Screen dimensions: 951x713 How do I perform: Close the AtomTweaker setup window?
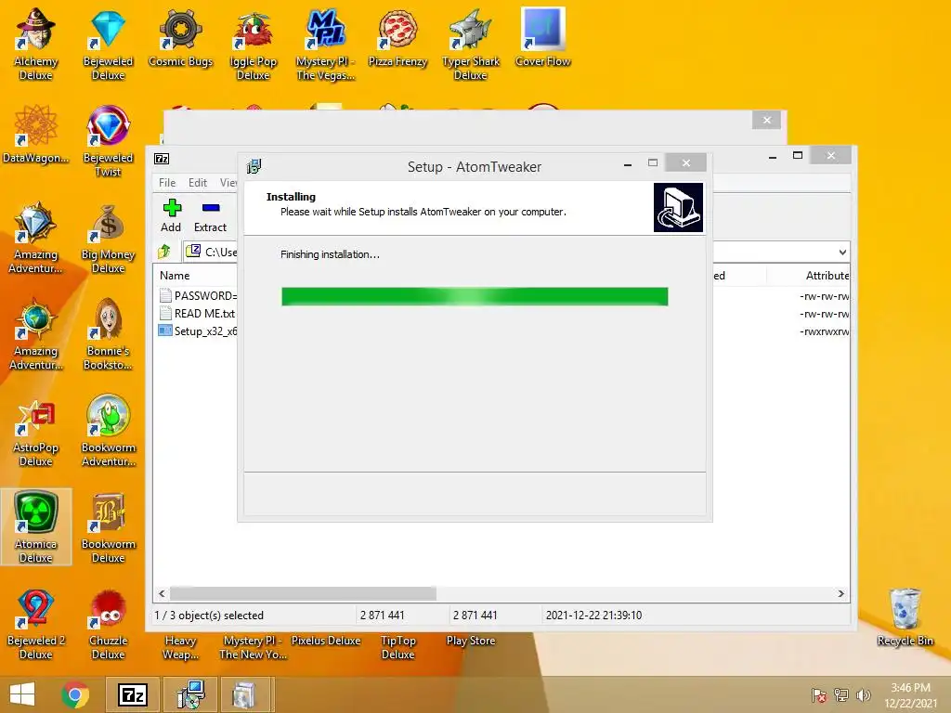tap(686, 162)
